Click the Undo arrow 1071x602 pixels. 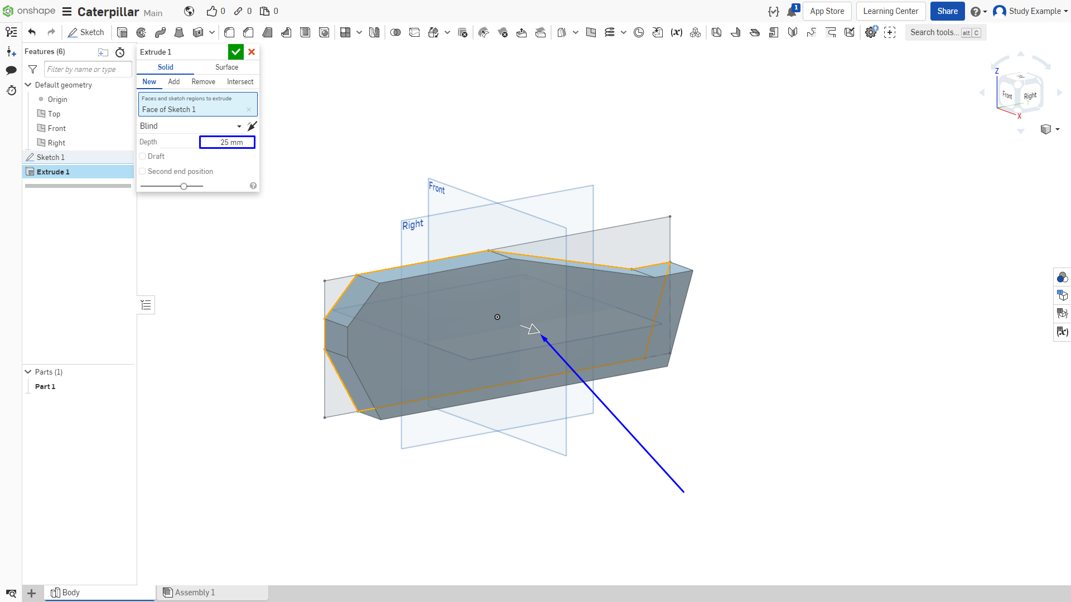(x=32, y=32)
